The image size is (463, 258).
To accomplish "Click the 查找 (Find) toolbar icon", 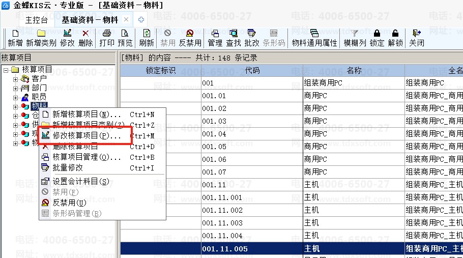I will pyautogui.click(x=234, y=38).
